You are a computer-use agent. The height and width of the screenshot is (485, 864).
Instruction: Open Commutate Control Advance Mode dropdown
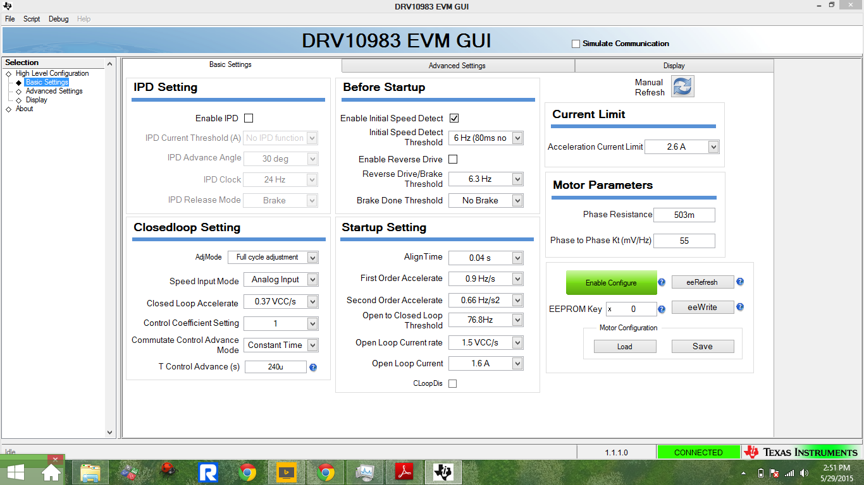[312, 345]
